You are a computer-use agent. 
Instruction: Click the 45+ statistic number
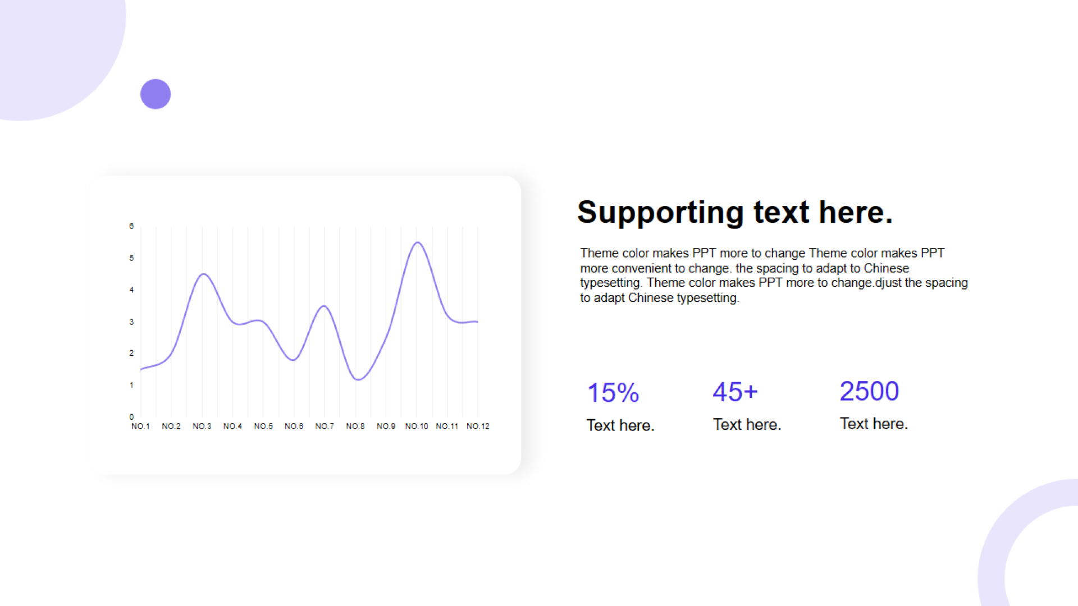[735, 392]
